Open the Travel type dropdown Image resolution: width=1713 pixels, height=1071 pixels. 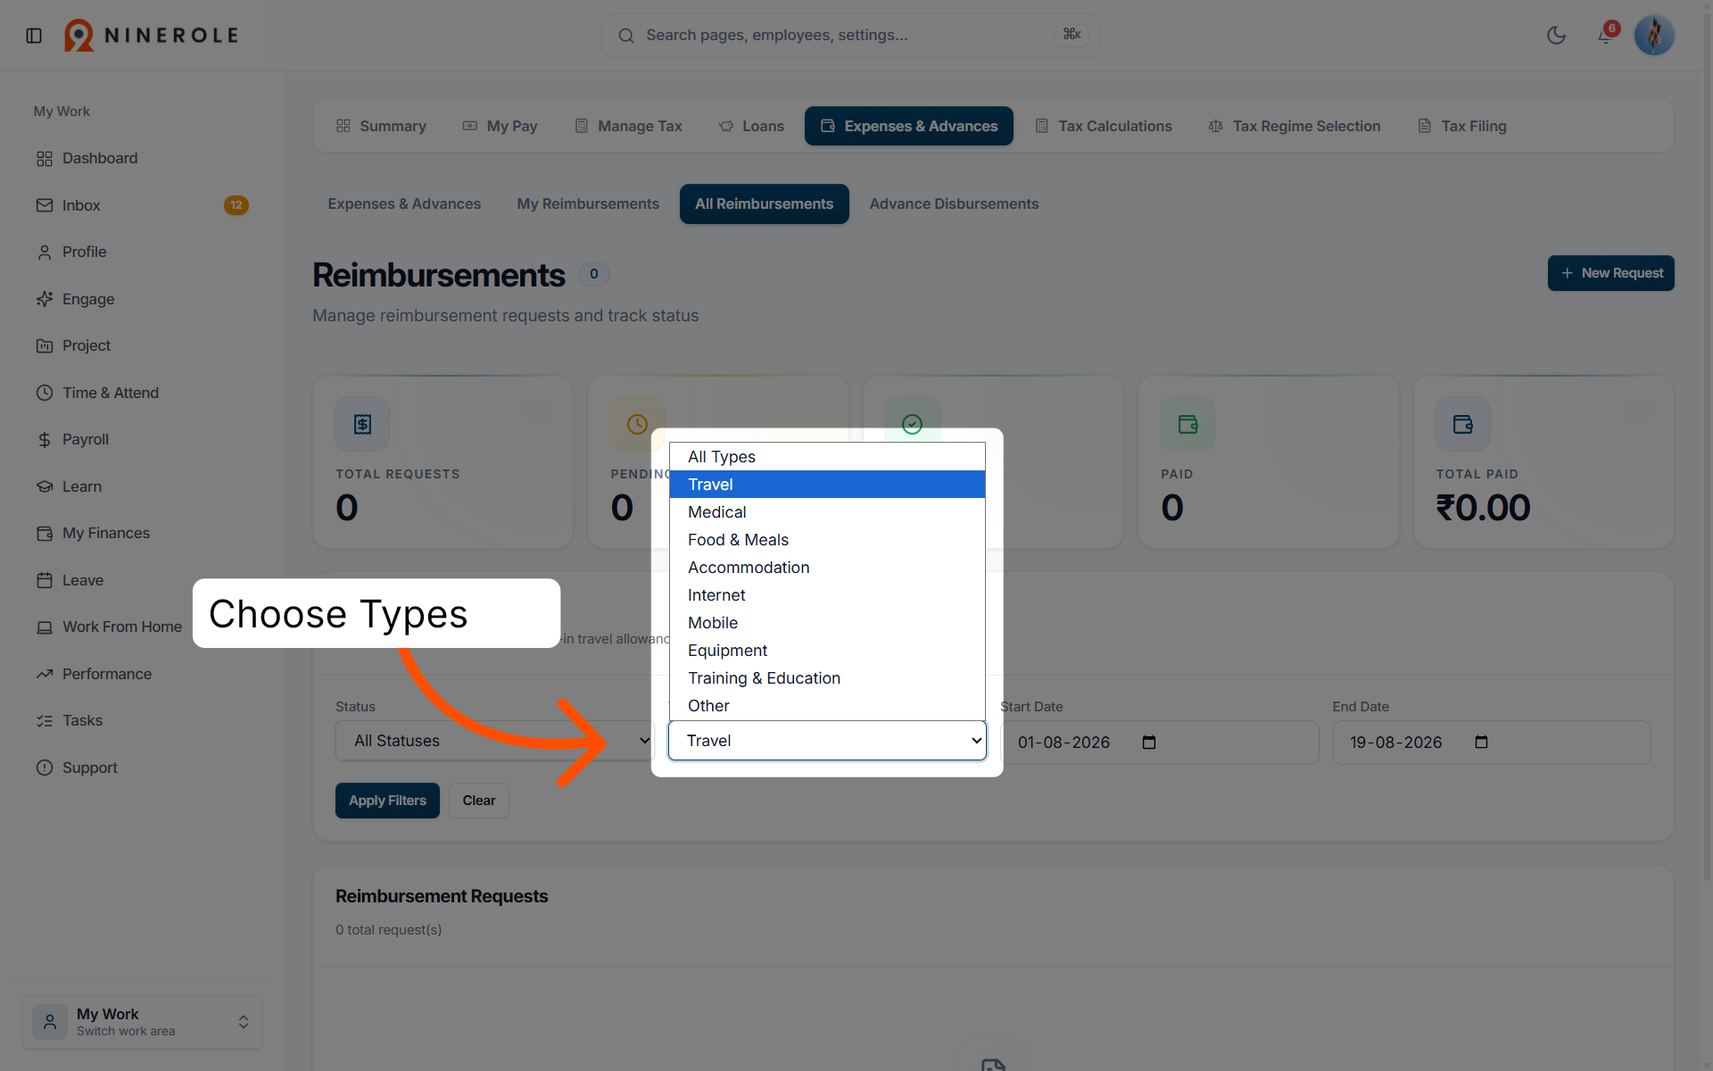(827, 741)
